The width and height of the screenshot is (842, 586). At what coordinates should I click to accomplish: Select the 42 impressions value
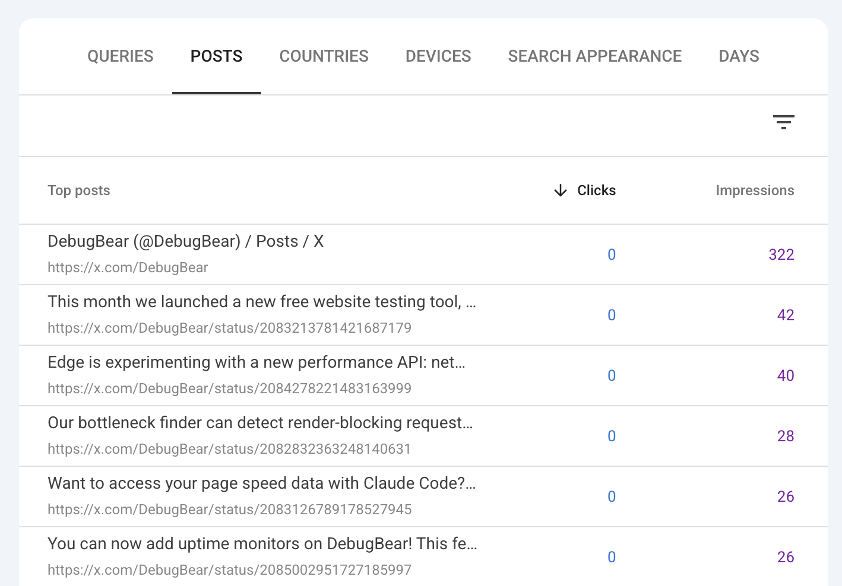pyautogui.click(x=786, y=315)
